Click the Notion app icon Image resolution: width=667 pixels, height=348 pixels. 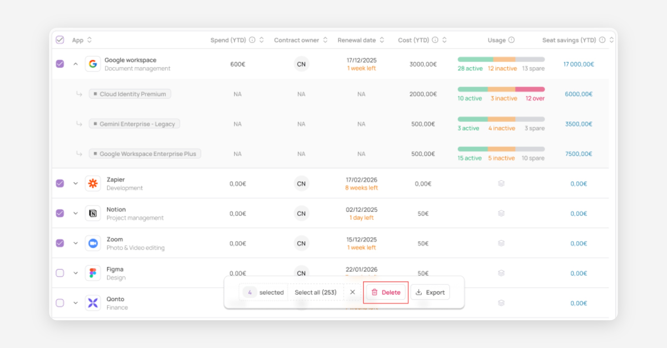(93, 213)
